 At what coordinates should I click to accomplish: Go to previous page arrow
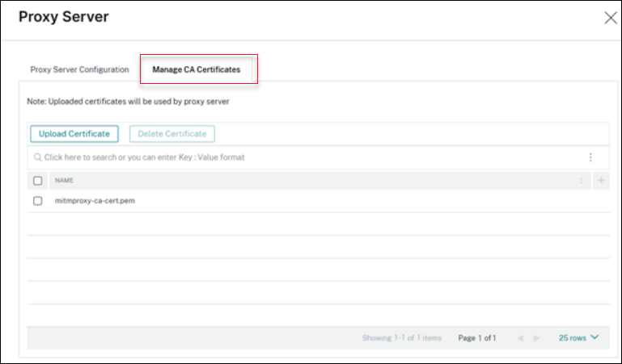pos(520,338)
